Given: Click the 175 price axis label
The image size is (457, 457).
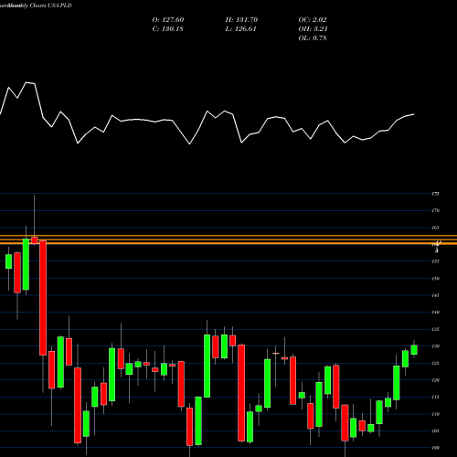Looking at the screenshot, I should [x=436, y=194].
